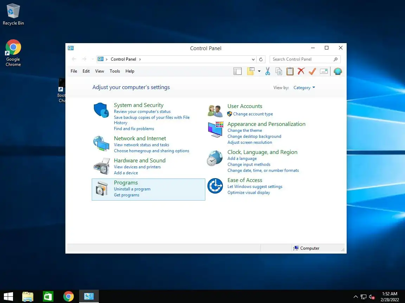The image size is (405, 303).
Task: Click the System and Security shield icon
Action: pyautogui.click(x=101, y=110)
